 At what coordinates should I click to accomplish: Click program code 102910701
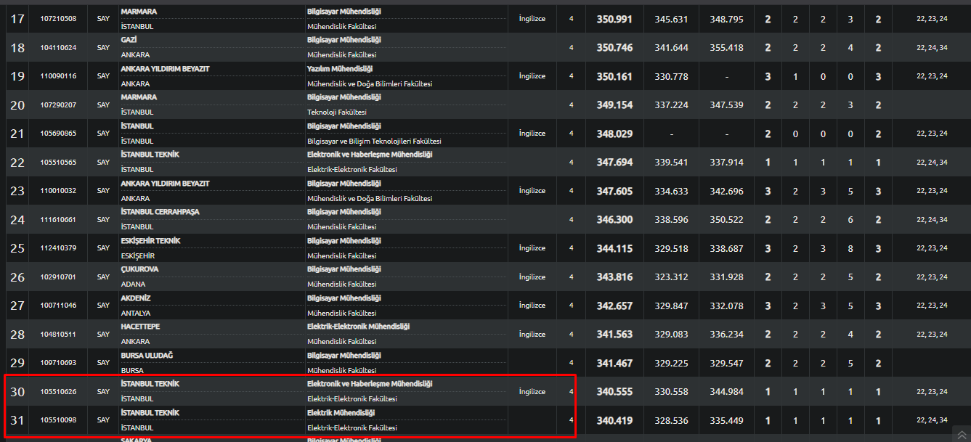click(59, 277)
